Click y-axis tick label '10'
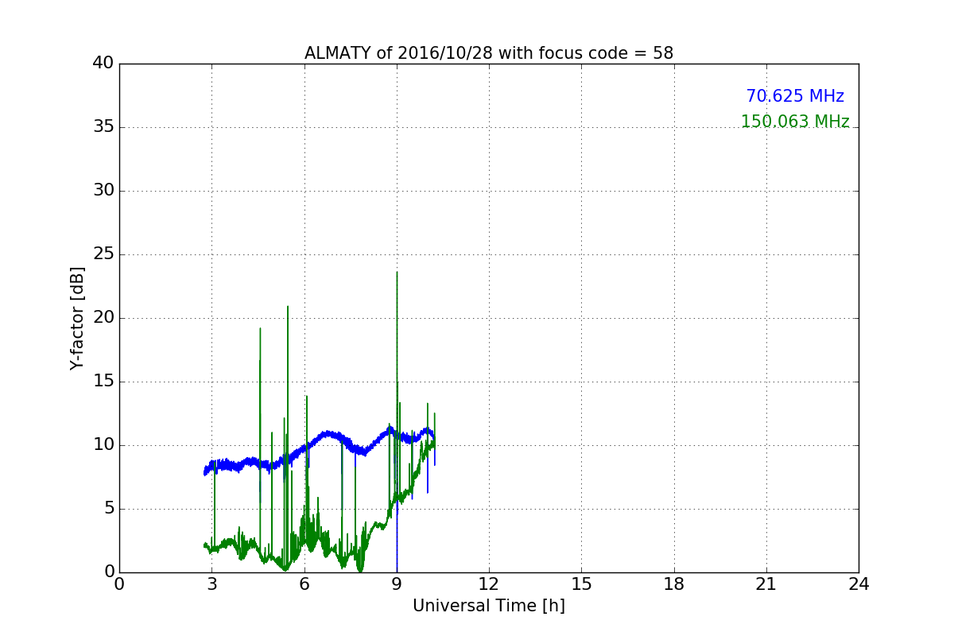 pyautogui.click(x=103, y=445)
